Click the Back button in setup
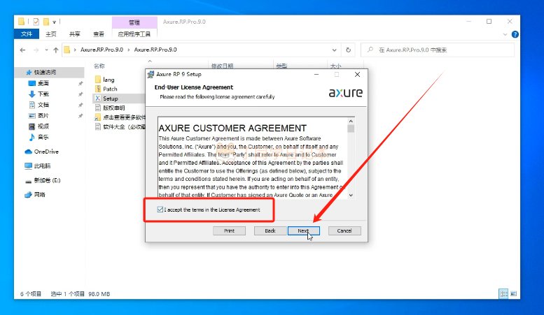 (270, 230)
